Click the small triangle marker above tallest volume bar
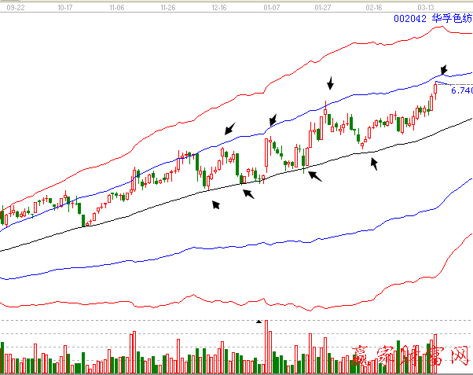This screenshot has height=375, width=473. click(258, 322)
